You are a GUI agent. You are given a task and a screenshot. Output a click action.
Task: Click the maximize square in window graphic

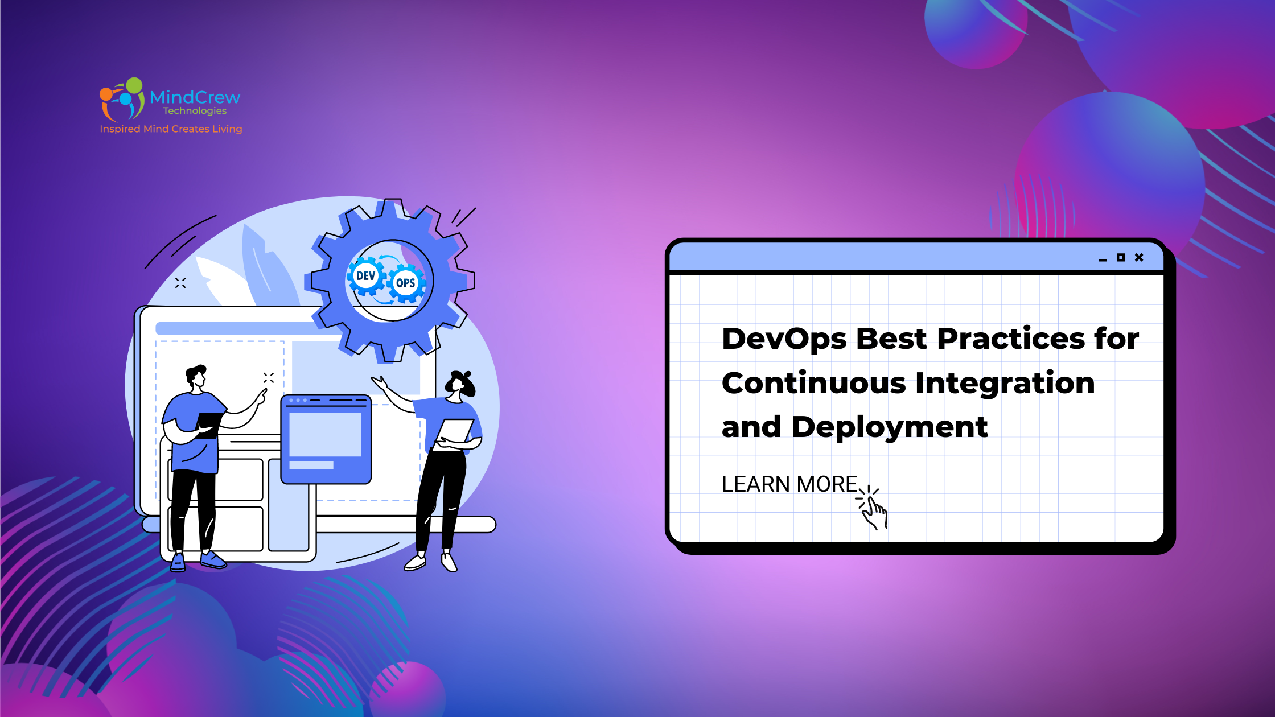(x=1121, y=257)
